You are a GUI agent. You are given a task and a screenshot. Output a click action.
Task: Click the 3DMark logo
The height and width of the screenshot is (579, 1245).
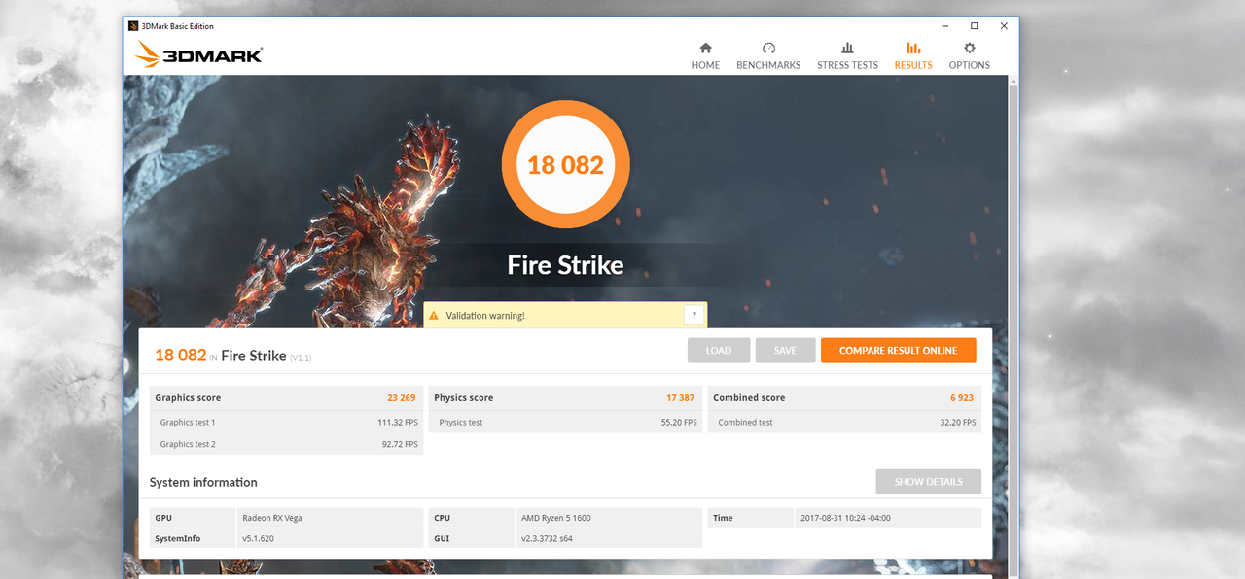point(199,54)
